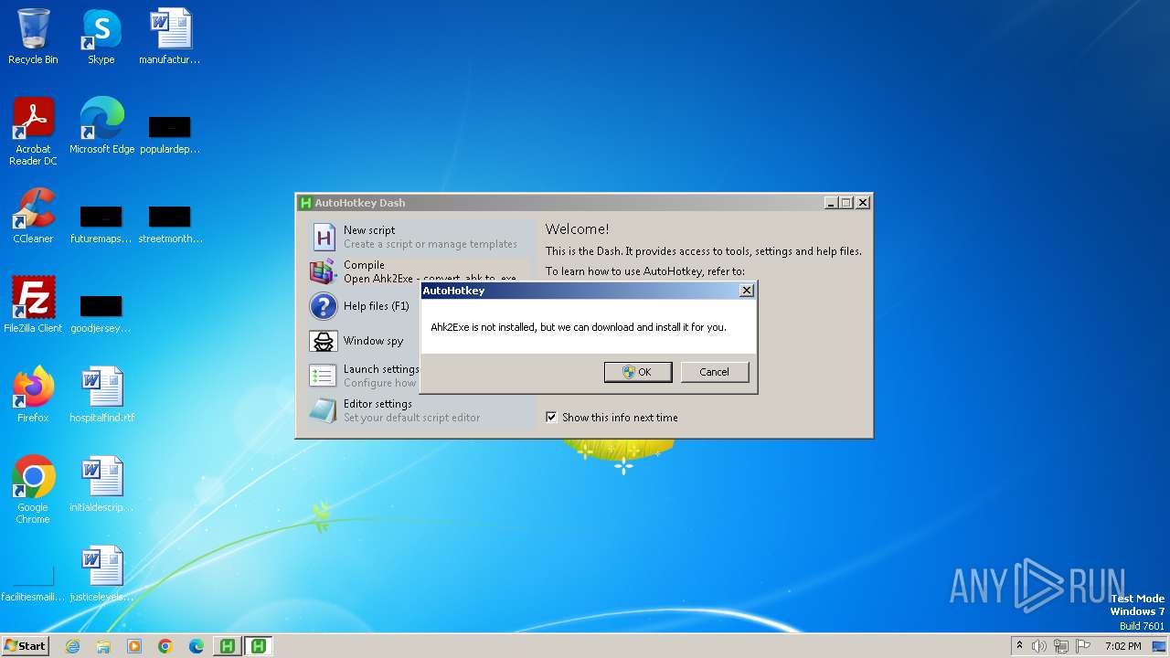The width and height of the screenshot is (1170, 658).
Task: Select the 'Window spy' label
Action: click(x=373, y=341)
